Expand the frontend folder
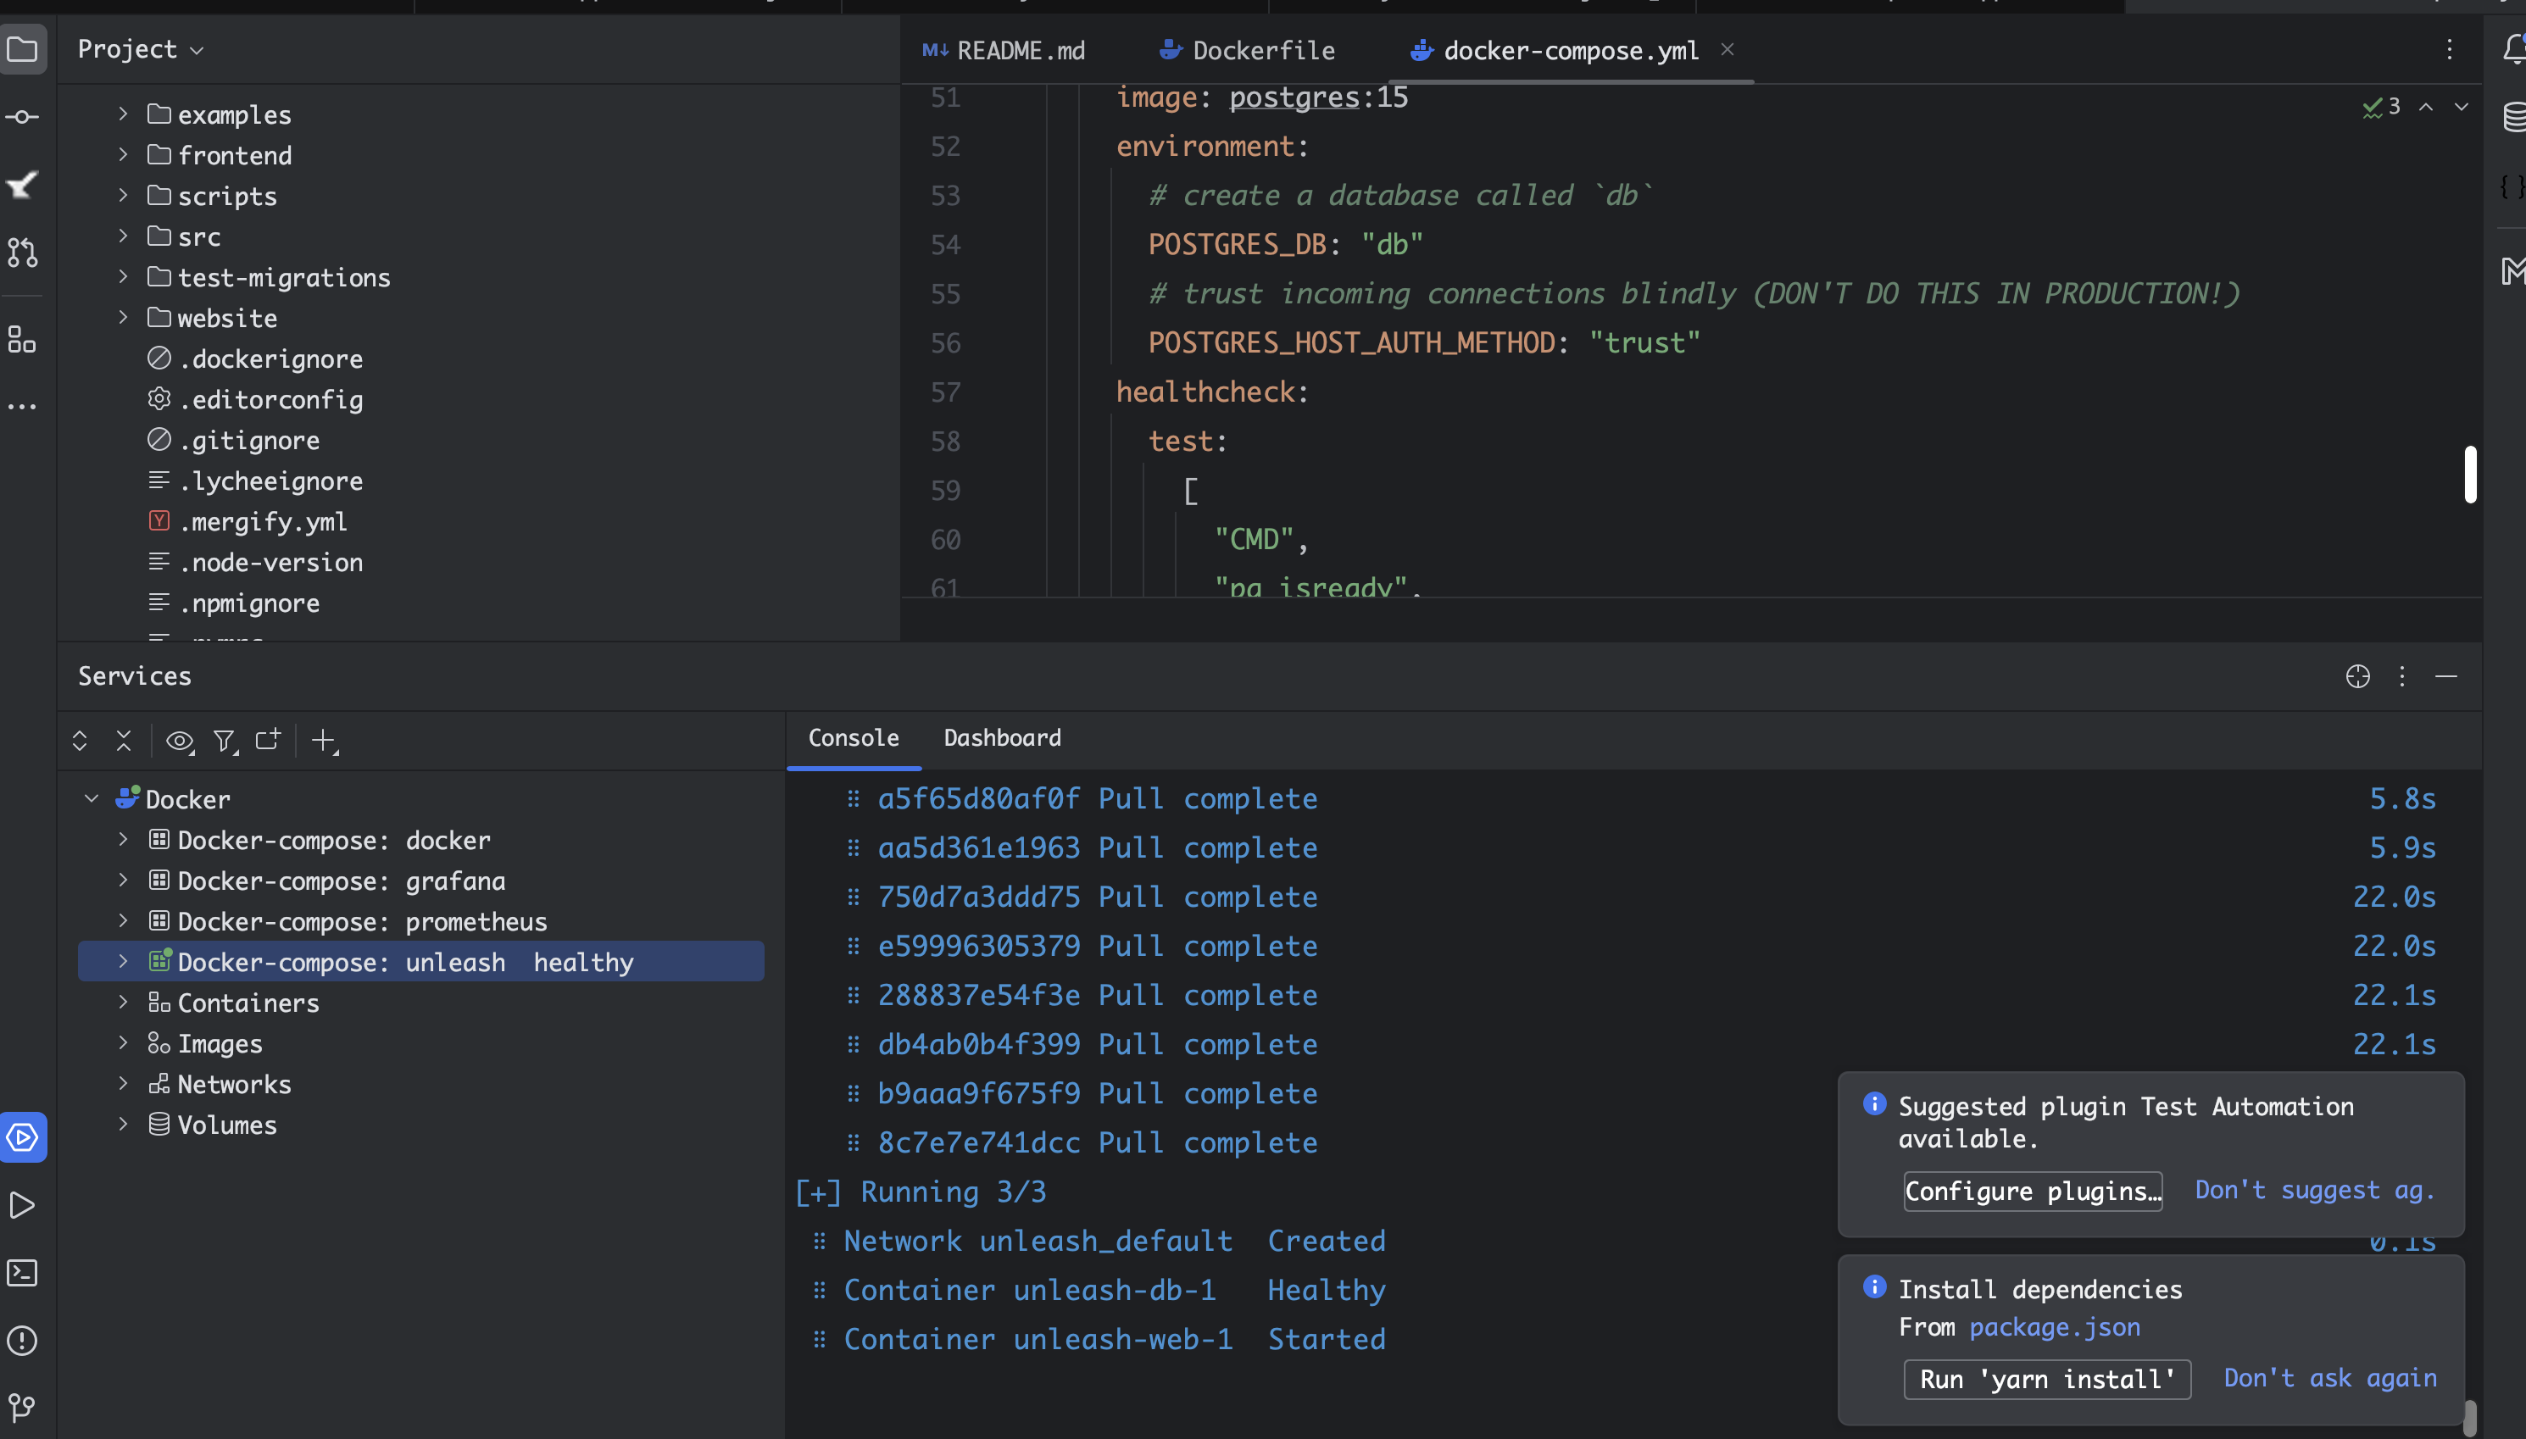Screen dimensions: 2526x1439 123,155
